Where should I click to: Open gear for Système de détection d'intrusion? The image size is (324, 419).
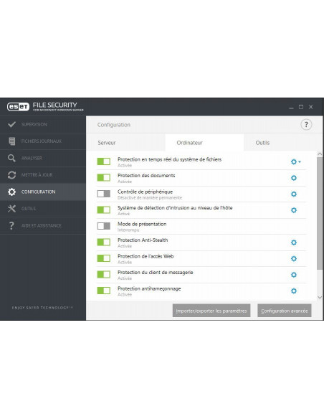point(294,210)
